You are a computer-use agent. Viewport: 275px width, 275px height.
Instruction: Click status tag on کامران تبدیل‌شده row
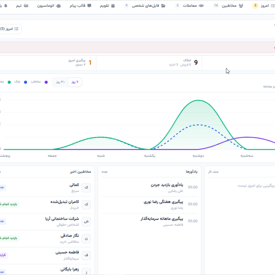[9, 204]
